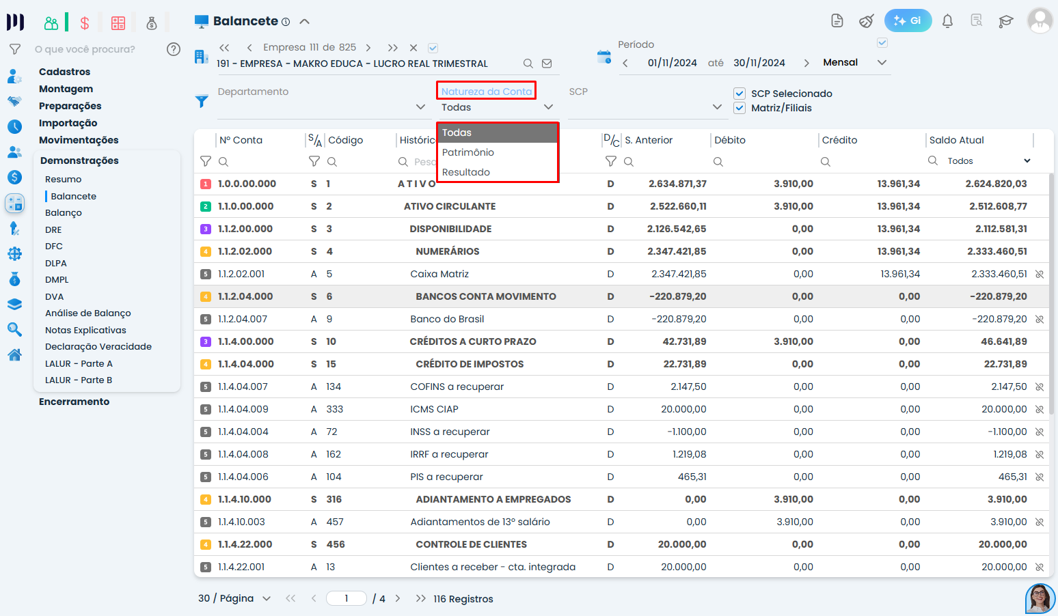Uncheck the Matriz/Filiais checkbox
The width and height of the screenshot is (1058, 616).
pyautogui.click(x=740, y=108)
